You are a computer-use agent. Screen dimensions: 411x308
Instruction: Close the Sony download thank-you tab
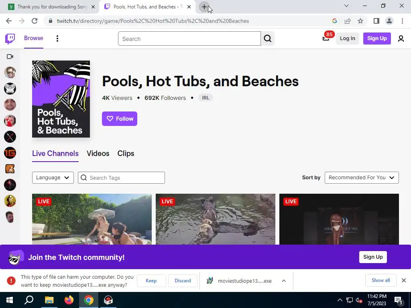coord(93,7)
